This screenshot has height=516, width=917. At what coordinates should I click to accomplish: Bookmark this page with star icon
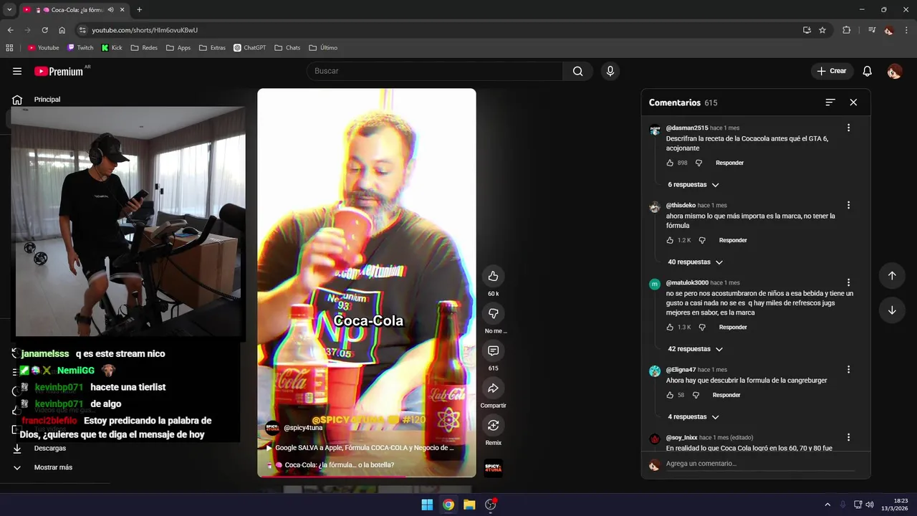click(x=822, y=30)
